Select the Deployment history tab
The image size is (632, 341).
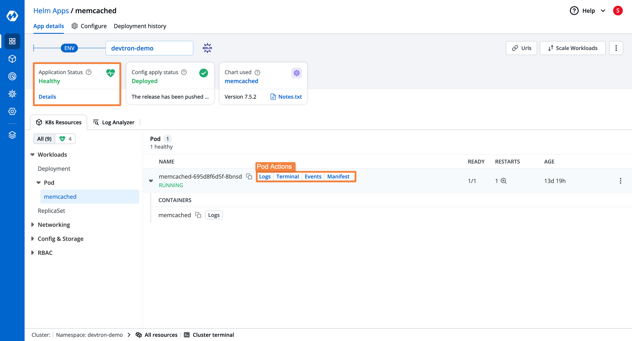coord(140,26)
